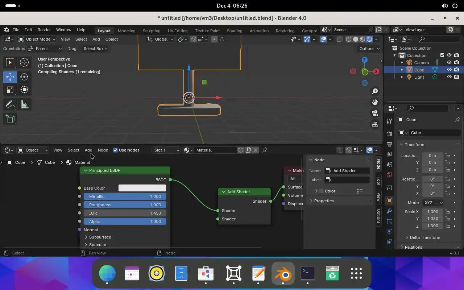Open rotation Mode XYZ dropdown
Image resolution: width=464 pixels, height=290 pixels.
click(433, 203)
